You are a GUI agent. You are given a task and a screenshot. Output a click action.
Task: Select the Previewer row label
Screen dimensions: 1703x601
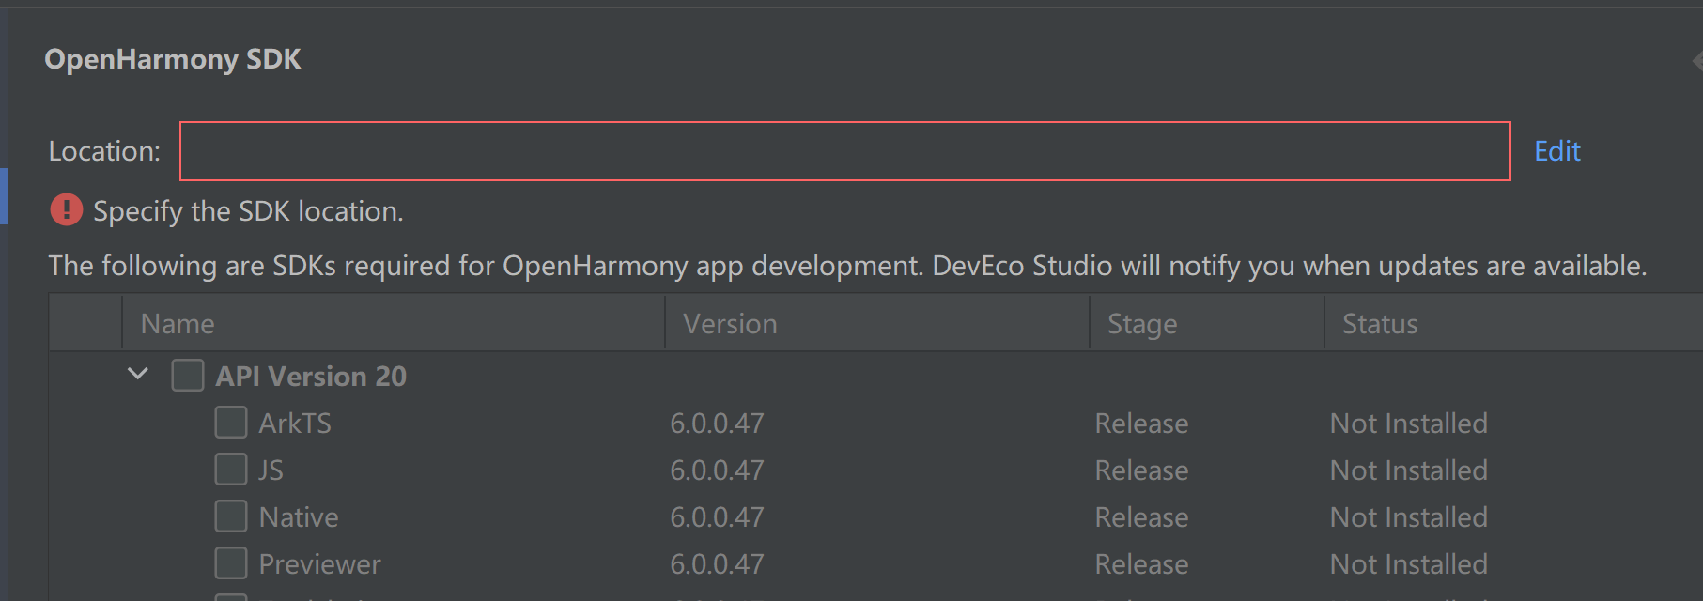pos(320,564)
